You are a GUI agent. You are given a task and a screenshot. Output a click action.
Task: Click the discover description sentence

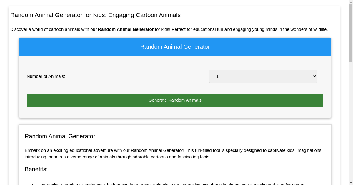[169, 29]
